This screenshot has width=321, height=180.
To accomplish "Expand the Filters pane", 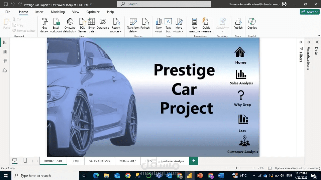I will [301, 42].
